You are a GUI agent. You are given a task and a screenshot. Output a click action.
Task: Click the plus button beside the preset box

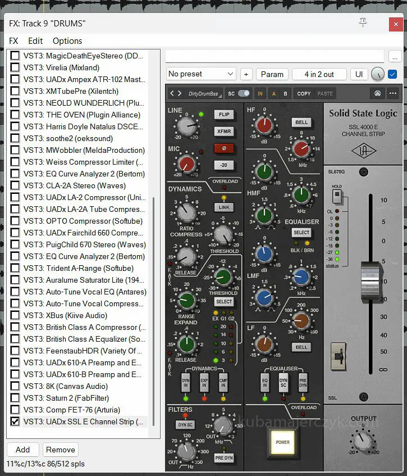click(246, 74)
